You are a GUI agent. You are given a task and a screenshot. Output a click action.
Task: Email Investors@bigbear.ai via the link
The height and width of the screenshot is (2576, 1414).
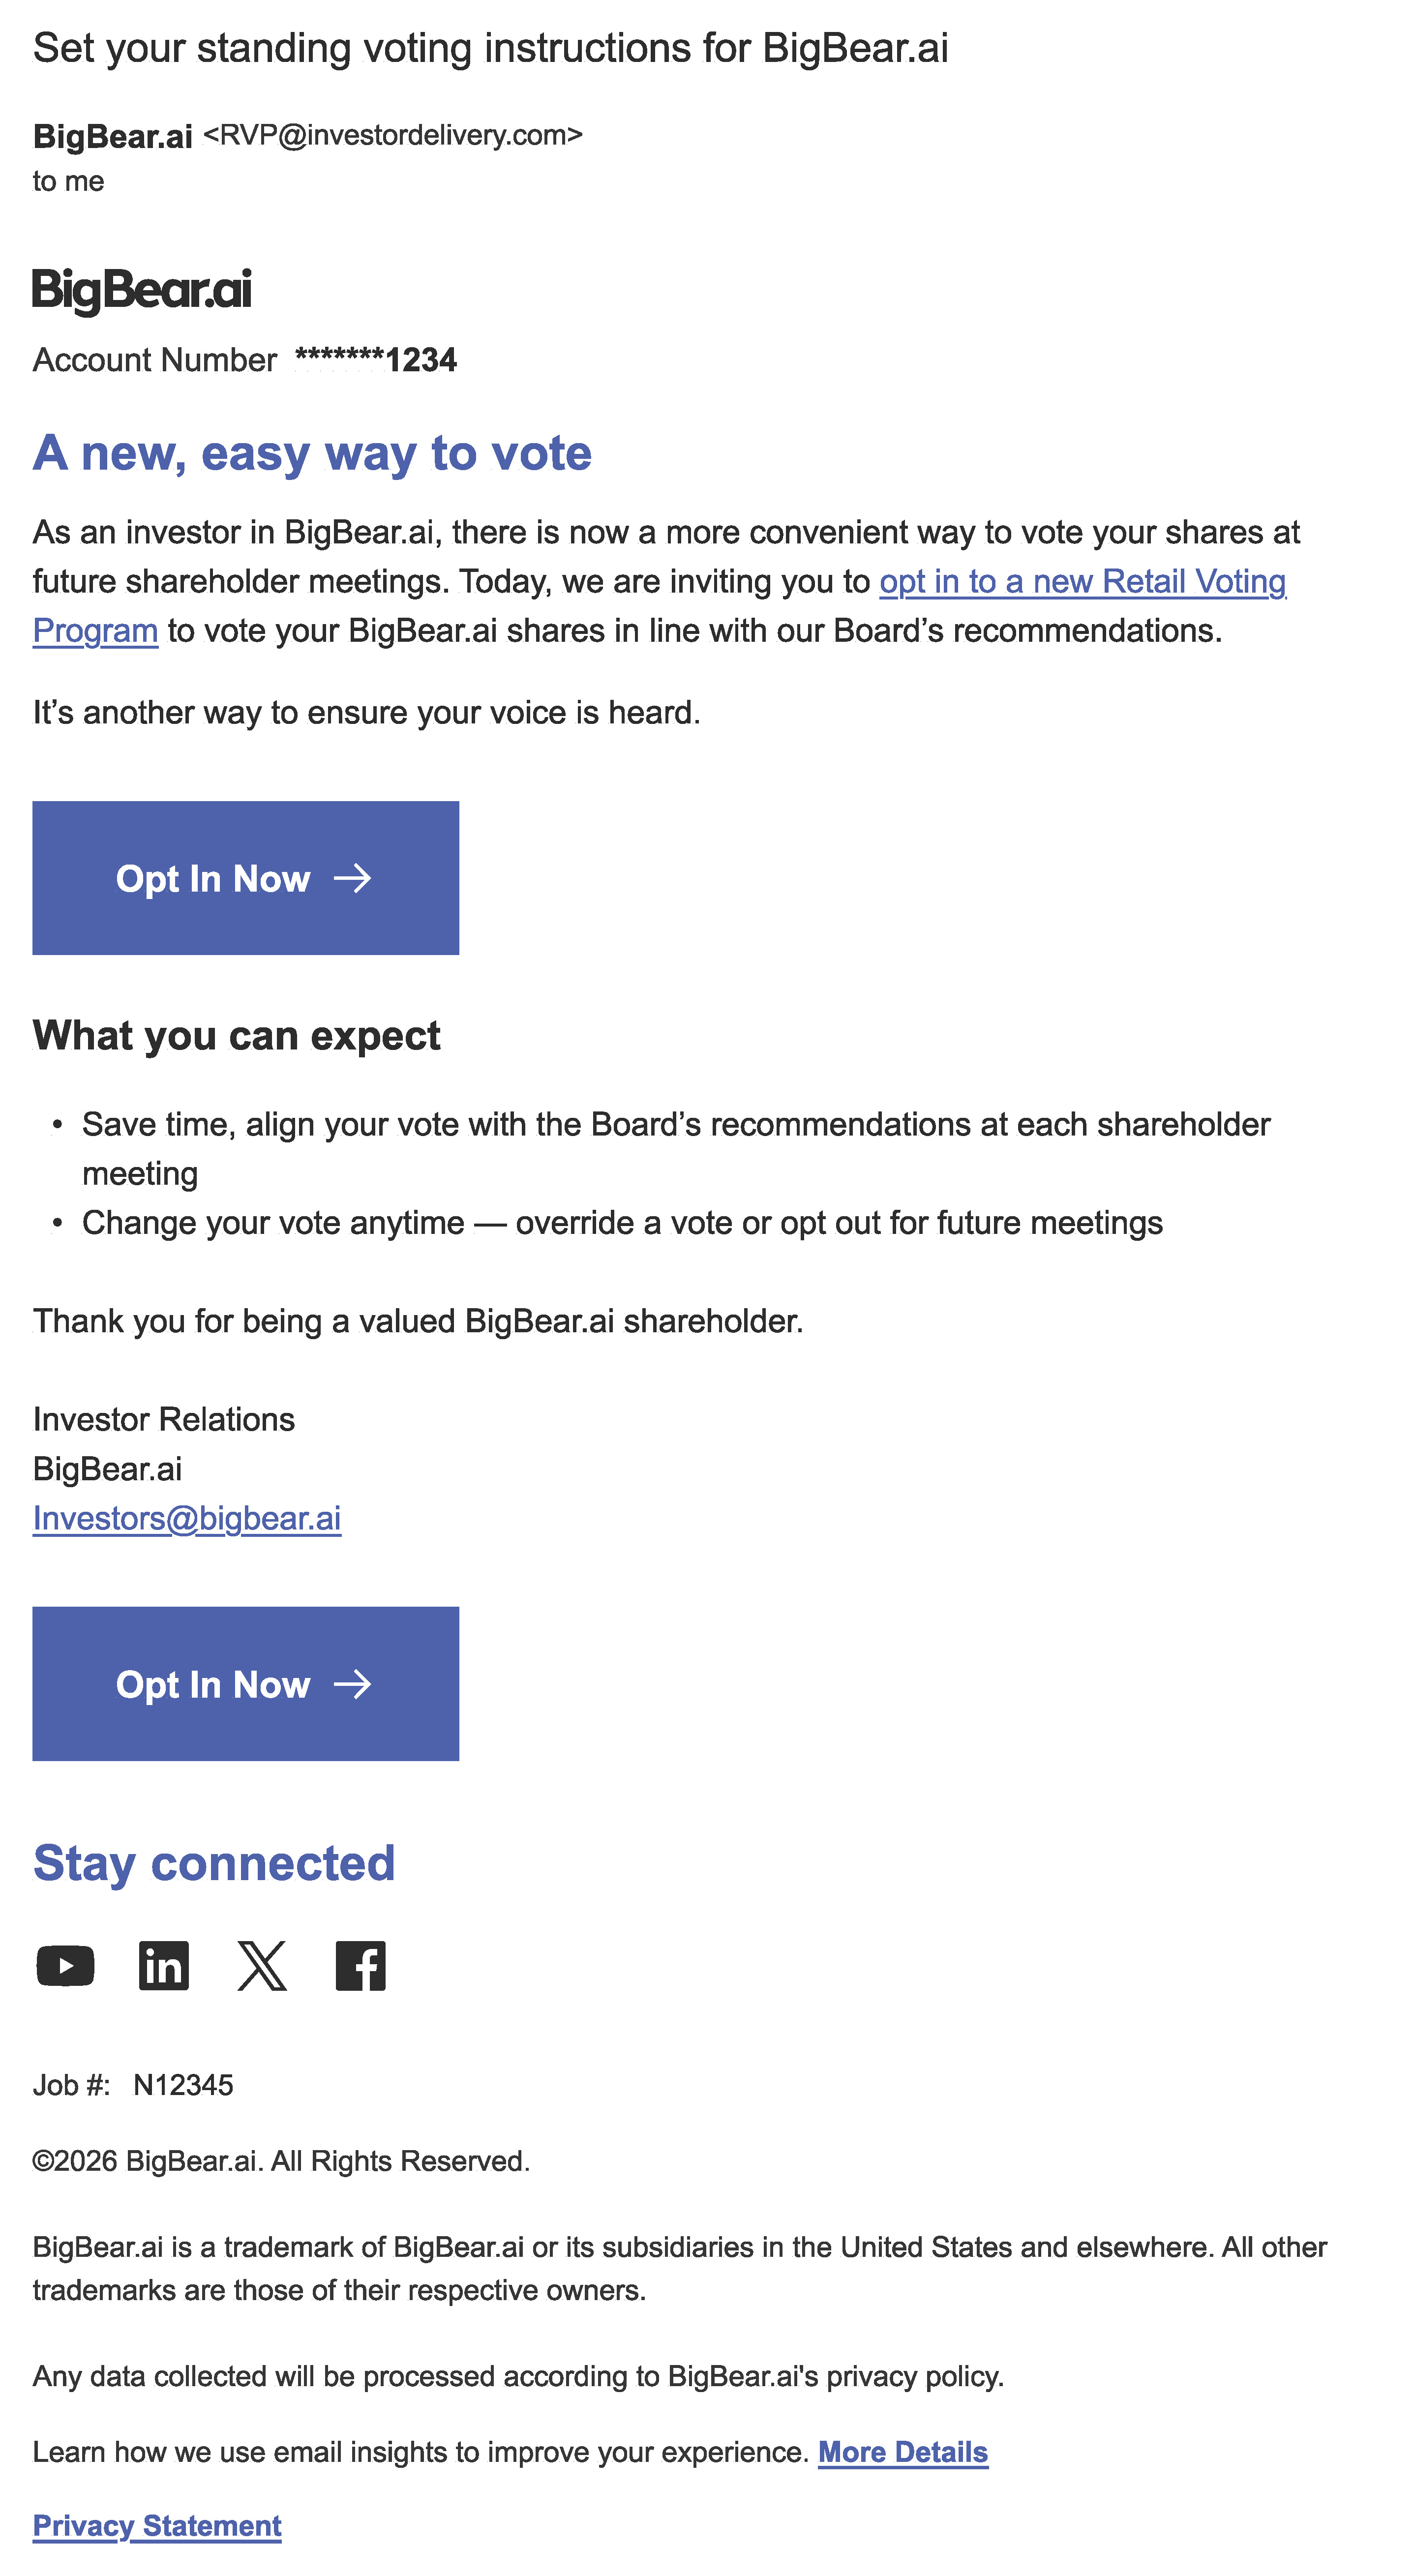coord(187,1518)
